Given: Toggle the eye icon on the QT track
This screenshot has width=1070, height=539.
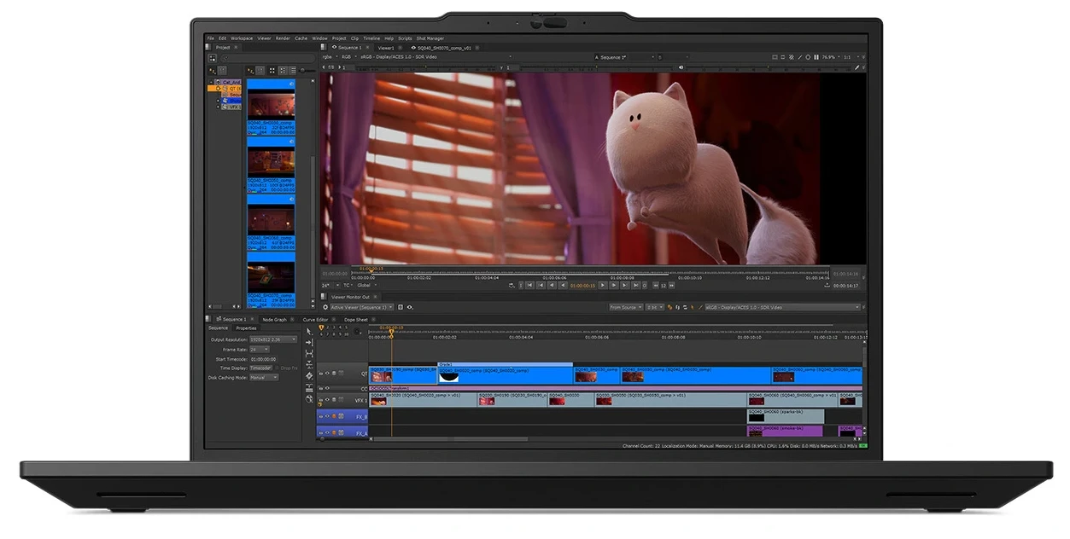Looking at the screenshot, I should [327, 373].
